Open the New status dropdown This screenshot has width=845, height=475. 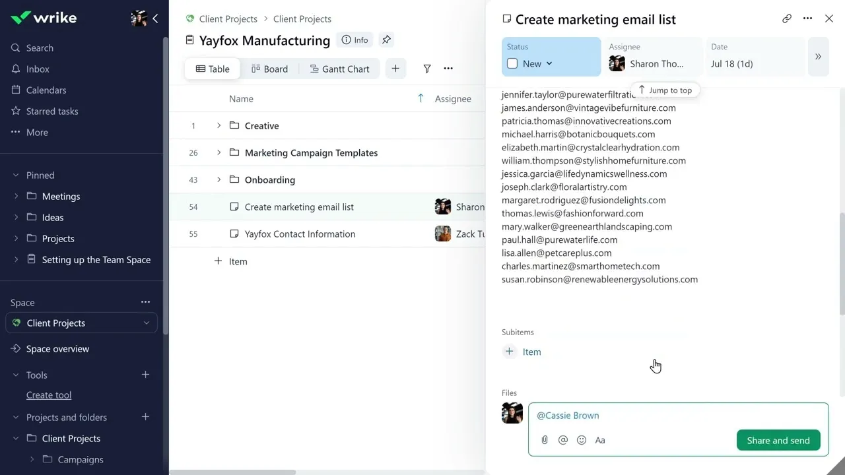tap(537, 64)
